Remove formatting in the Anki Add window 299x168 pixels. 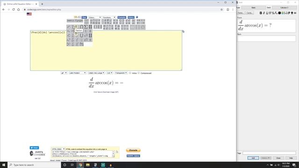[276, 13]
